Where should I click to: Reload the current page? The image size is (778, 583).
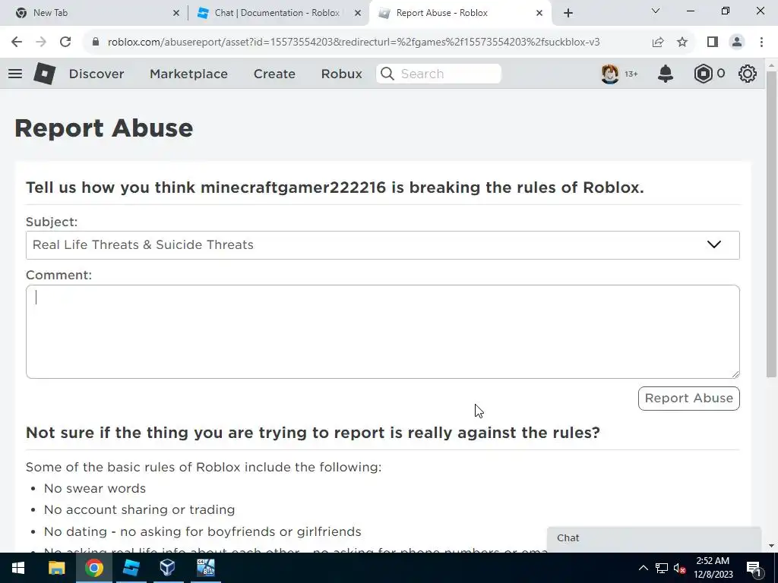(x=65, y=43)
